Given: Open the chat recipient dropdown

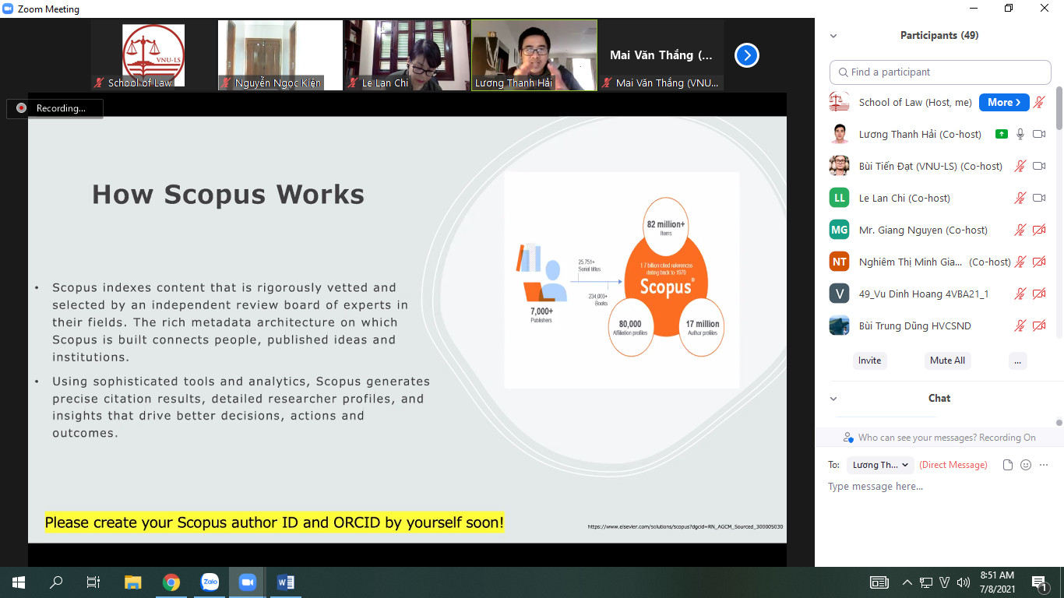Looking at the screenshot, I should point(879,465).
